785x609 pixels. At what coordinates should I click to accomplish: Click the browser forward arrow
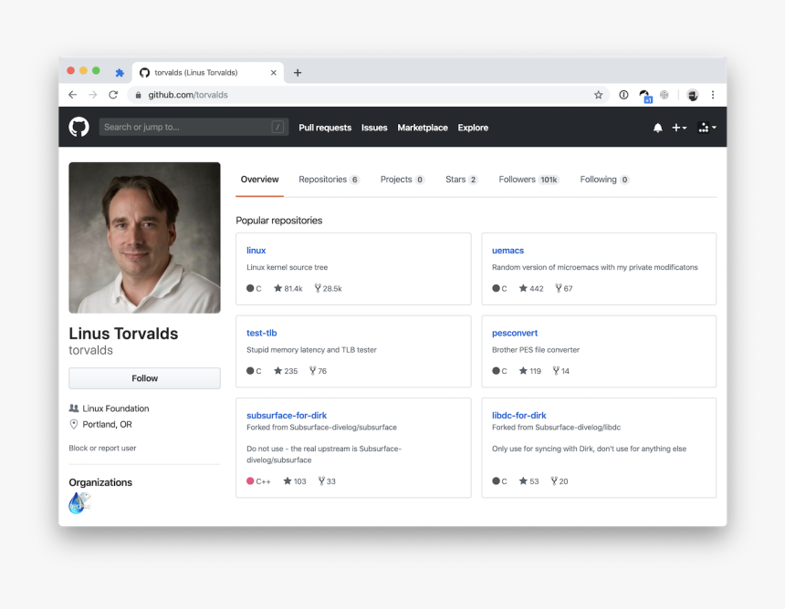[92, 95]
